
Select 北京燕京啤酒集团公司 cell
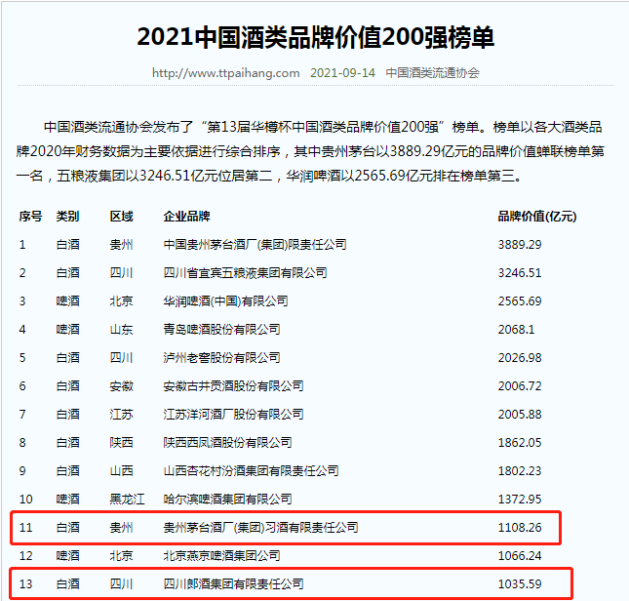pyautogui.click(x=221, y=556)
